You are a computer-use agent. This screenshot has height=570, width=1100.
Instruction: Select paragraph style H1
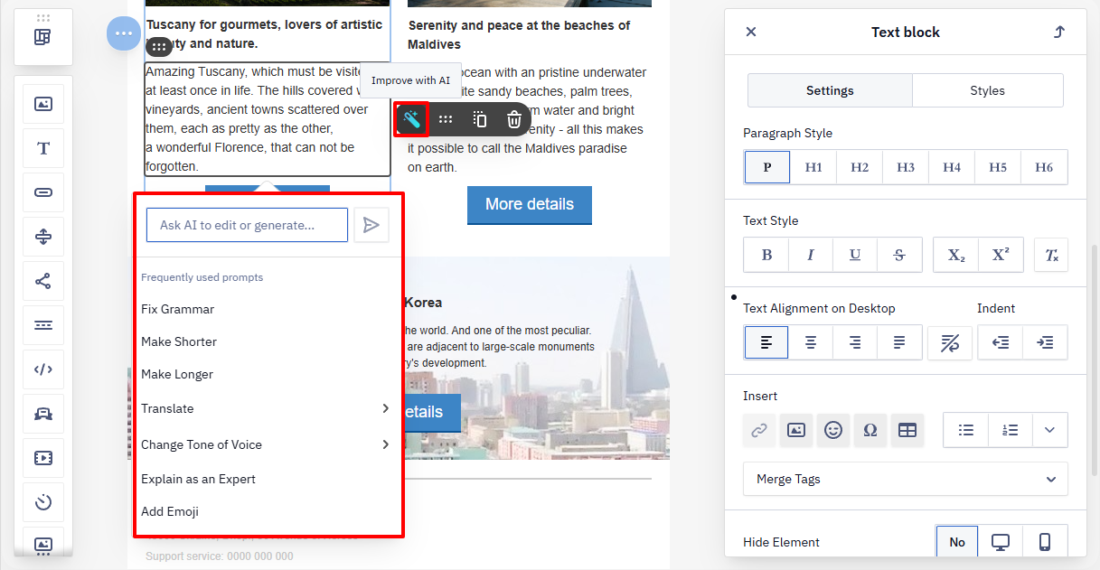pos(813,167)
